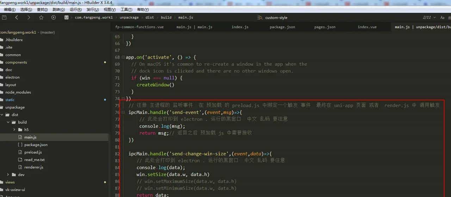This screenshot has height=197, width=451.
Task: Switch to the package.json tab
Action: 283,27
